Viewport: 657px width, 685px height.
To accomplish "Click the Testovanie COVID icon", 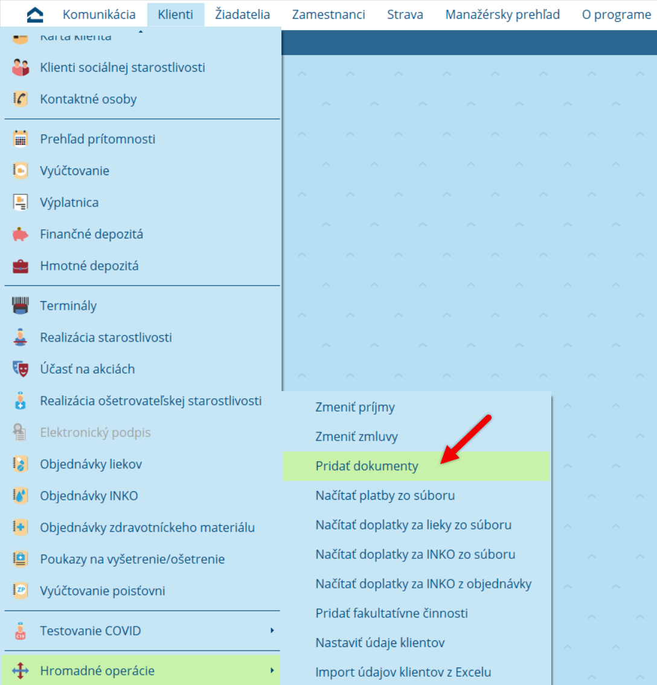I will [20, 631].
